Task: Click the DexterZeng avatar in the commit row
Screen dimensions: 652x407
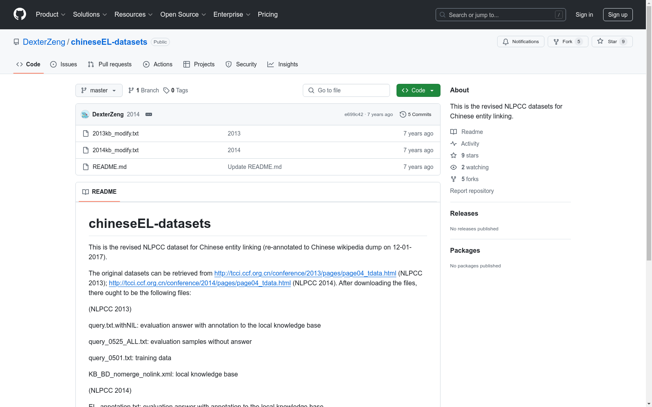Action: (x=85, y=114)
